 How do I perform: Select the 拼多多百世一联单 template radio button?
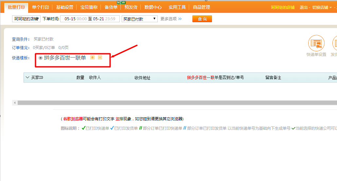(41, 58)
